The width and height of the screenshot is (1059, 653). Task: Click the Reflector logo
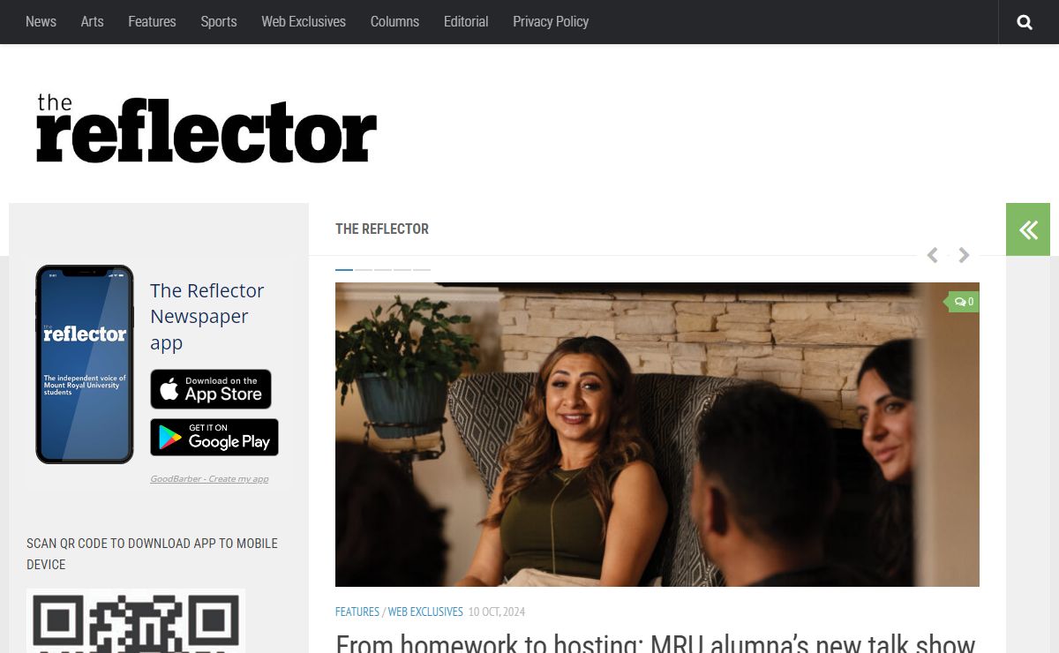click(x=207, y=128)
